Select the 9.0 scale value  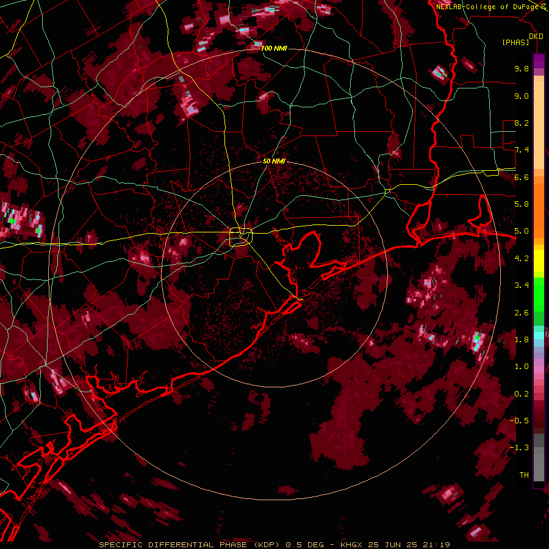click(x=522, y=96)
